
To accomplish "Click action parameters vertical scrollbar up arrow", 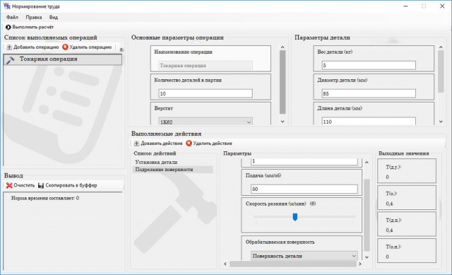I will click(x=367, y=163).
